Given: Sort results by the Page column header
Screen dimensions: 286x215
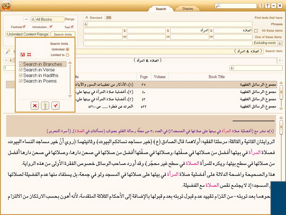Looking at the screenshot, I should (x=144, y=77).
